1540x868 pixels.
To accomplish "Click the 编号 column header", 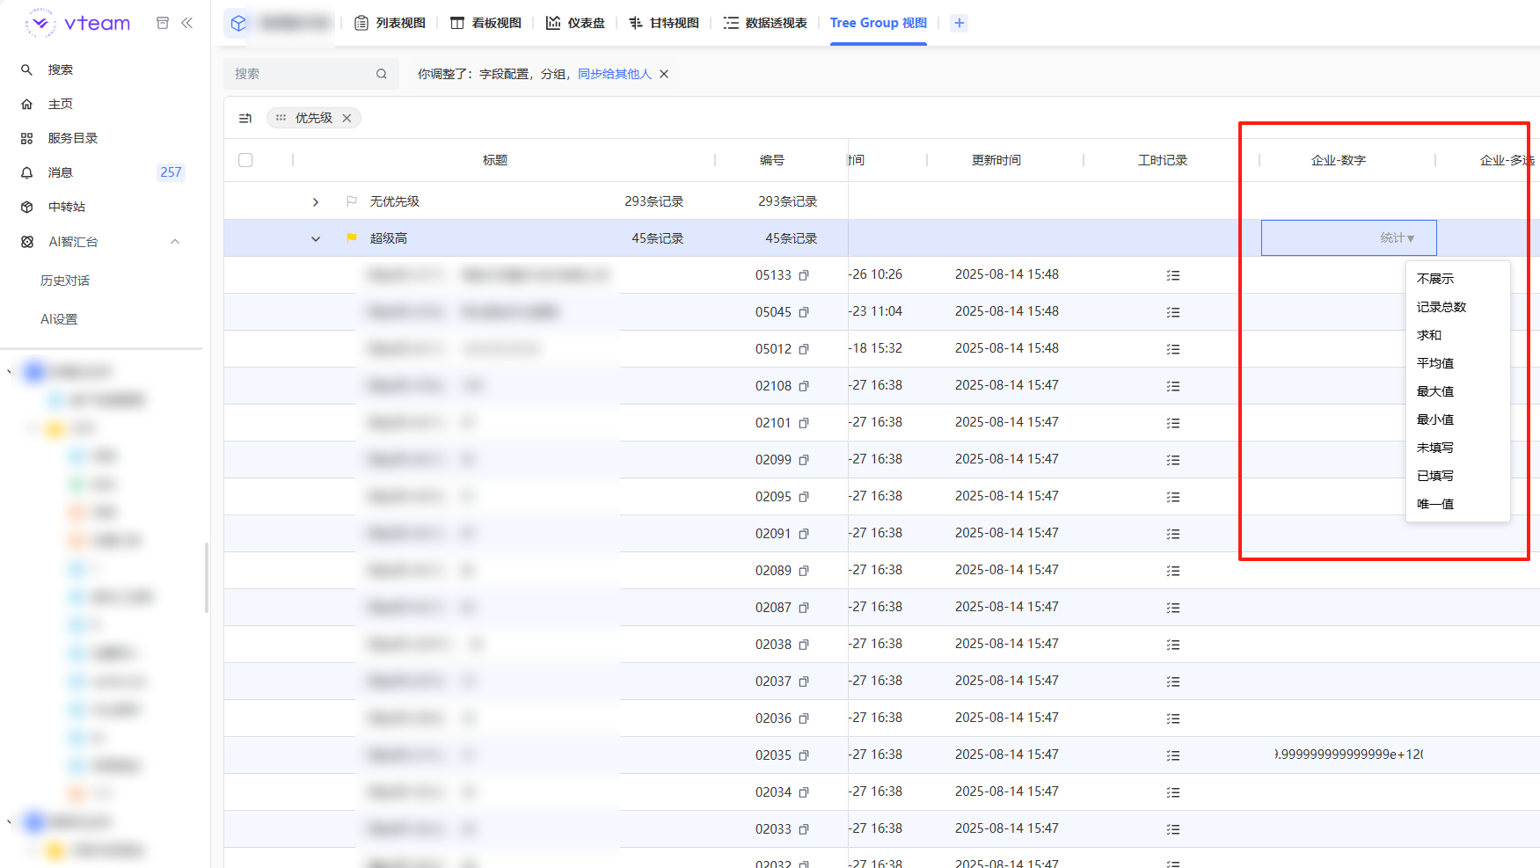I will (x=772, y=160).
